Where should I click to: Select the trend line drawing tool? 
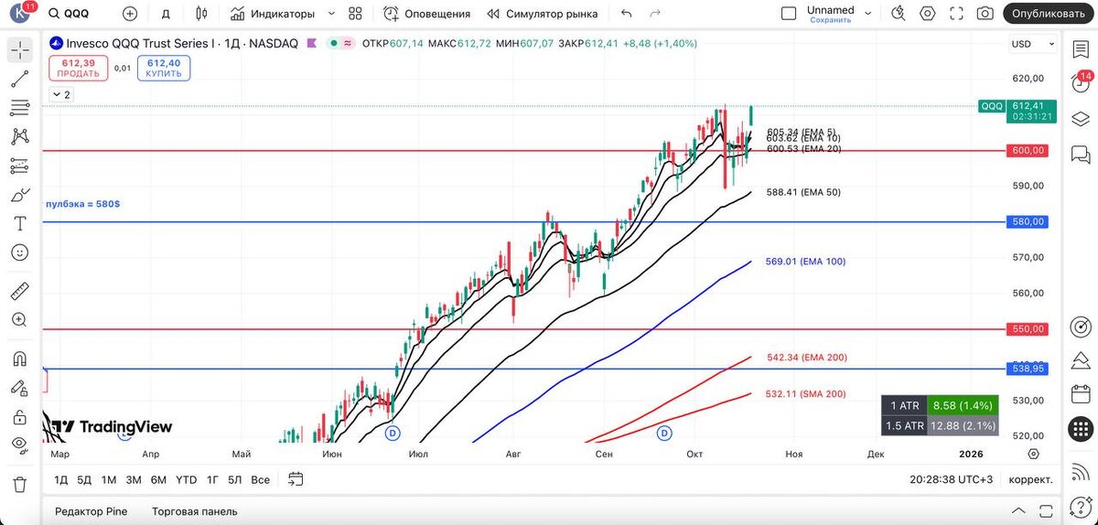tap(20, 80)
